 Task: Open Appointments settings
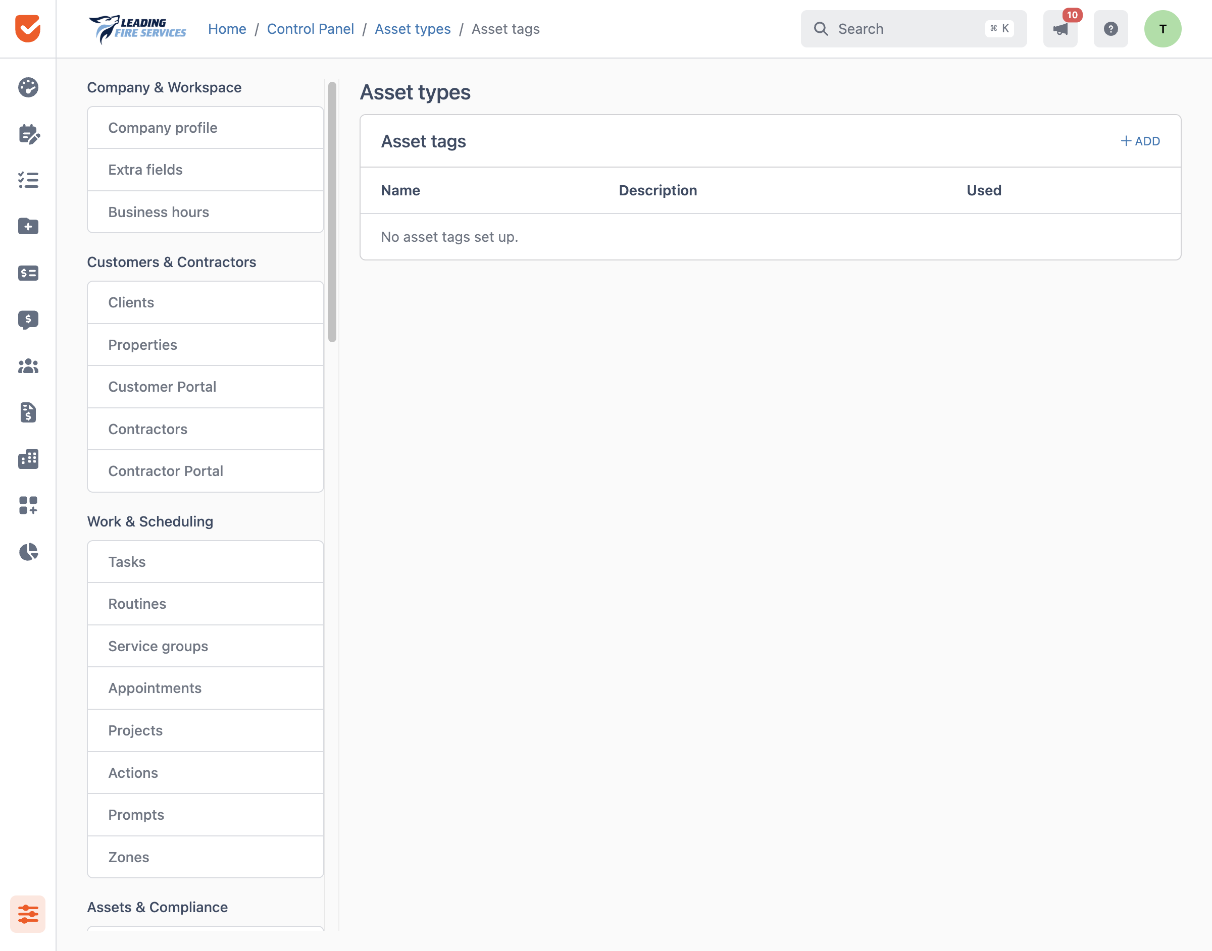[206, 688]
